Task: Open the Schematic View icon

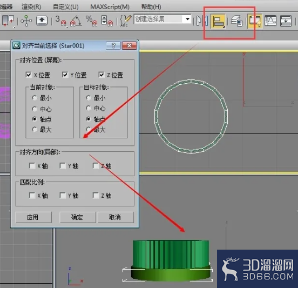Action: tap(286, 21)
